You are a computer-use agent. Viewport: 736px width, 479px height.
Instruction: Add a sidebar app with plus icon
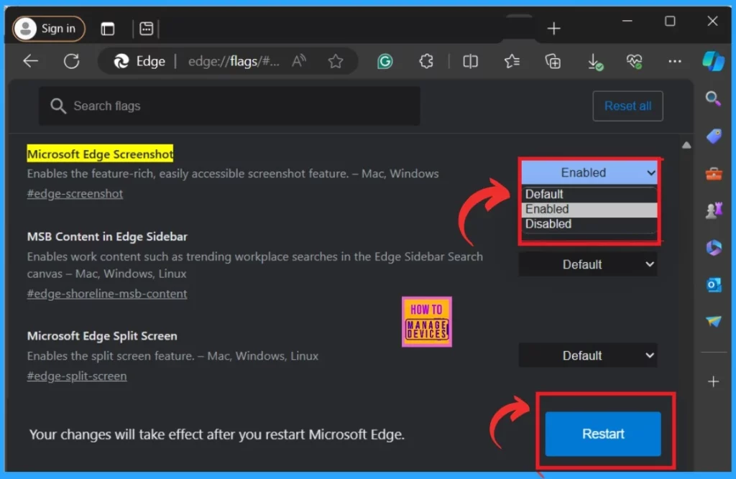point(714,381)
